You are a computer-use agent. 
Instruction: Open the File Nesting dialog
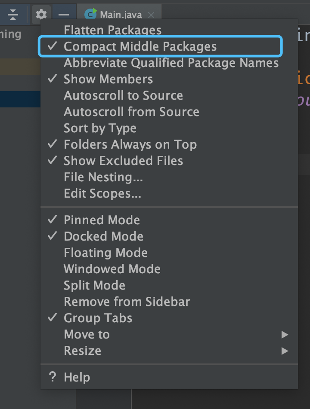(x=103, y=177)
